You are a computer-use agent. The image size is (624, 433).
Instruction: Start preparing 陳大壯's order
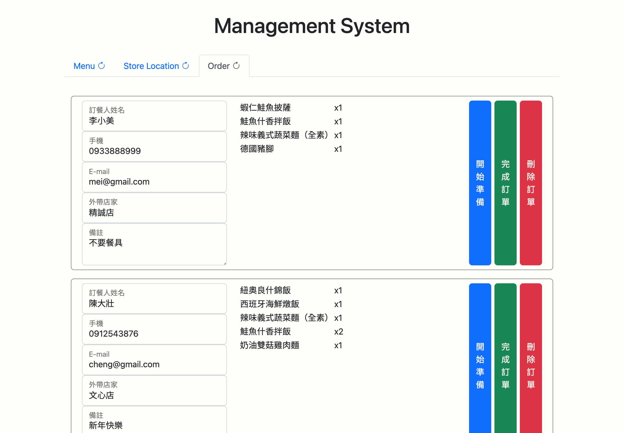click(x=480, y=365)
